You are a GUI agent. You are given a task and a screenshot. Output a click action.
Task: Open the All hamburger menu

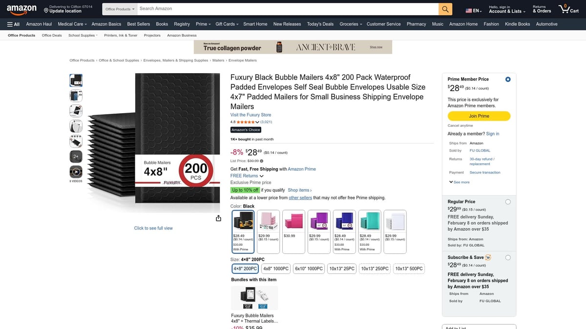coord(13,24)
